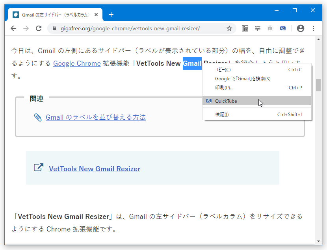Image resolution: width=327 pixels, height=250 pixels.
Task: Open the Gmail のラベルを並び替える方法 link
Action: (96, 117)
